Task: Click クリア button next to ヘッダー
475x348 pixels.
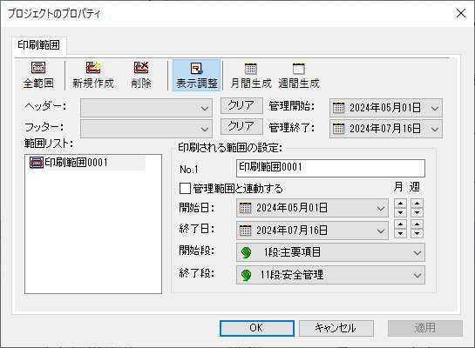Action: pos(241,106)
